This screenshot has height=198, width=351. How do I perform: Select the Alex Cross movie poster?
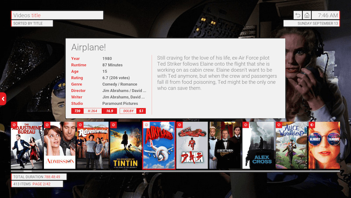coord(258,145)
